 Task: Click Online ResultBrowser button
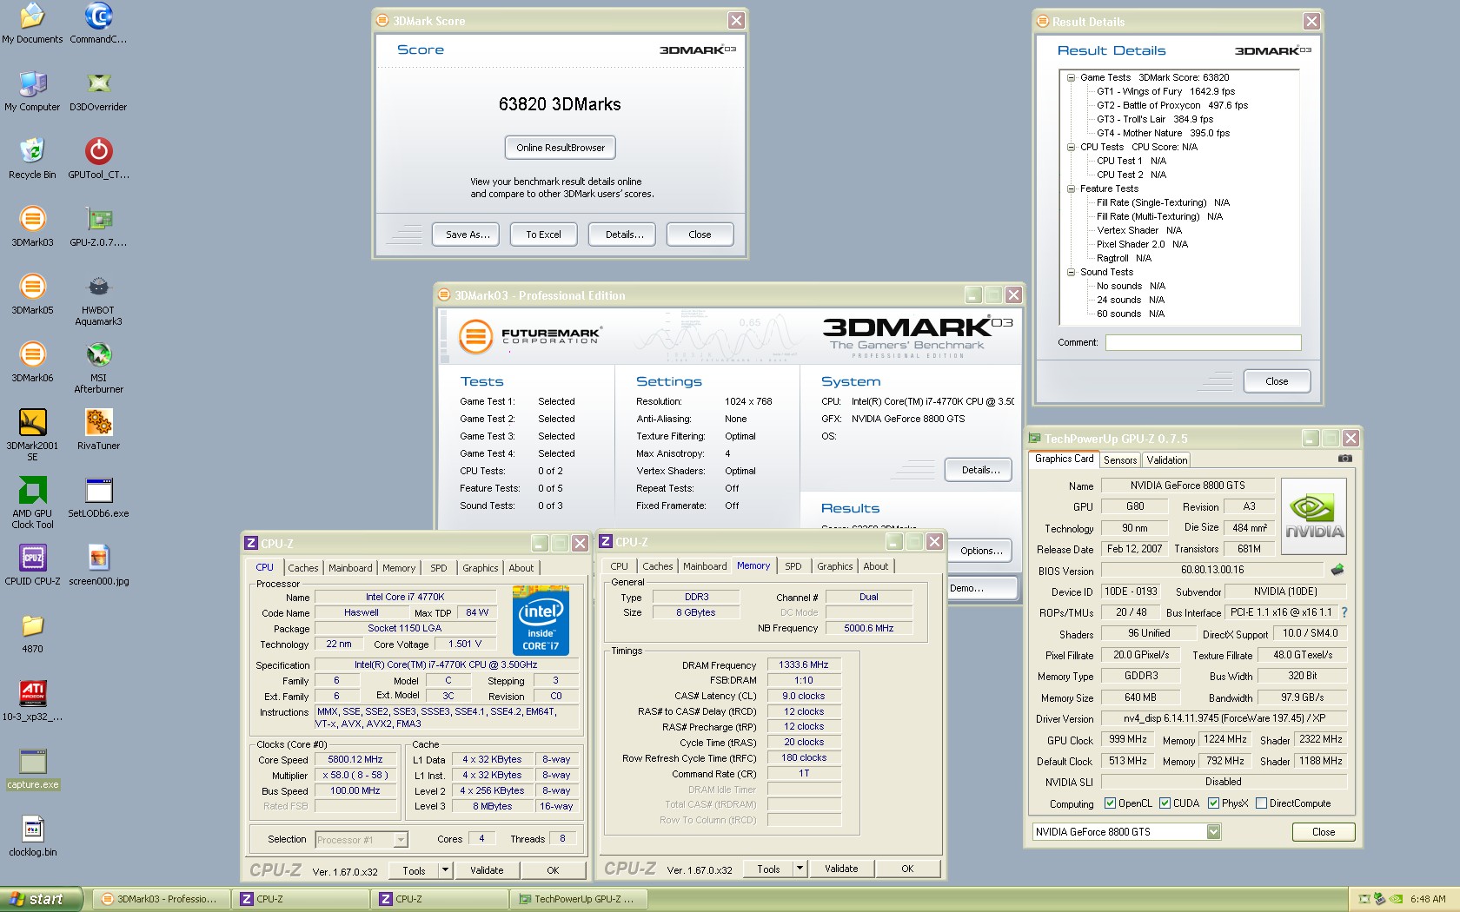(x=561, y=148)
